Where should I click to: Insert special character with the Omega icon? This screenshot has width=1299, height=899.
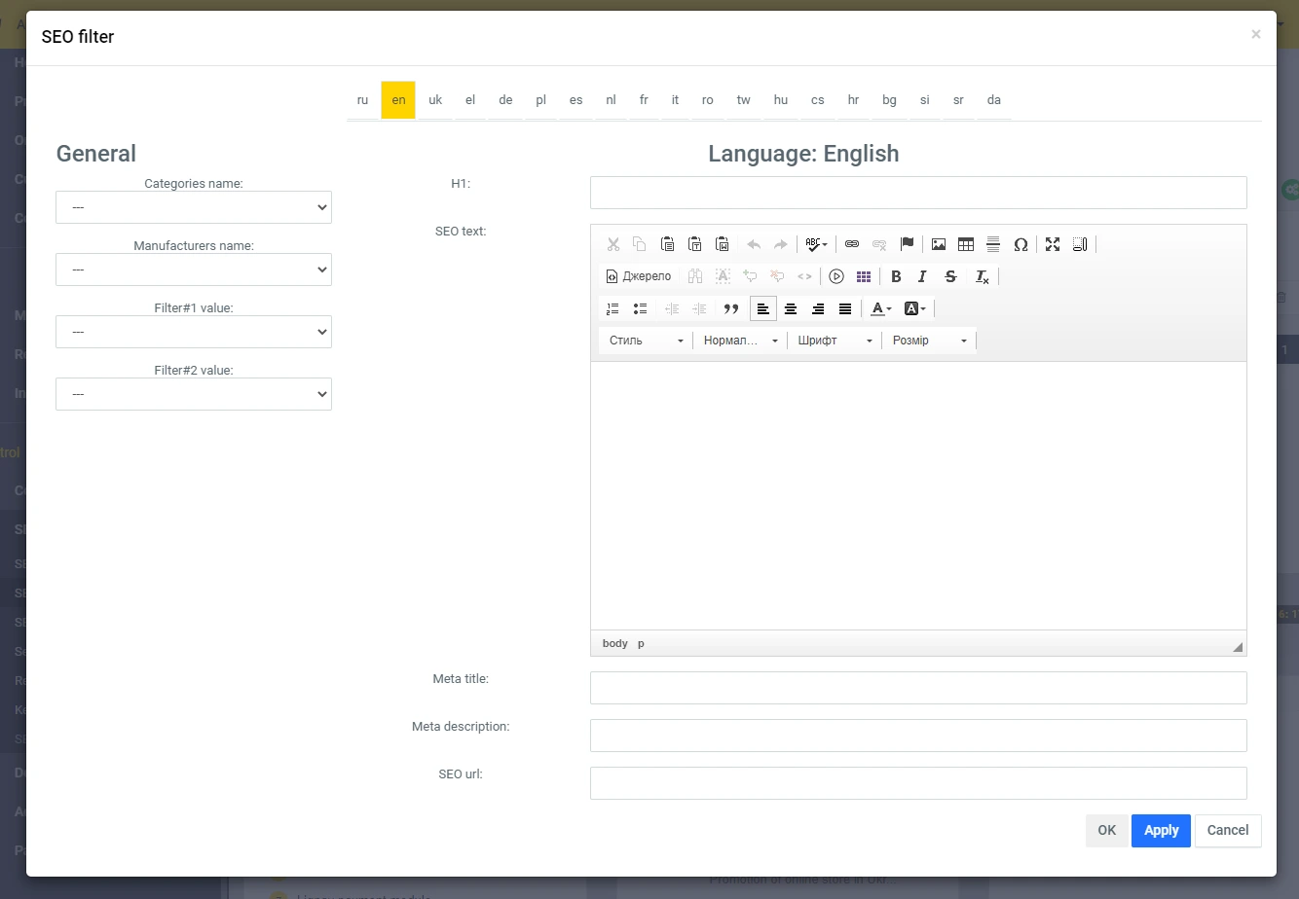point(1021,244)
